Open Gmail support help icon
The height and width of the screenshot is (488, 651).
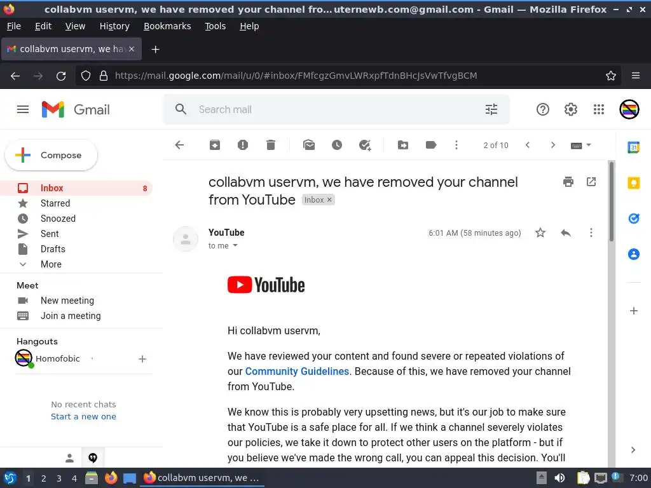click(543, 109)
